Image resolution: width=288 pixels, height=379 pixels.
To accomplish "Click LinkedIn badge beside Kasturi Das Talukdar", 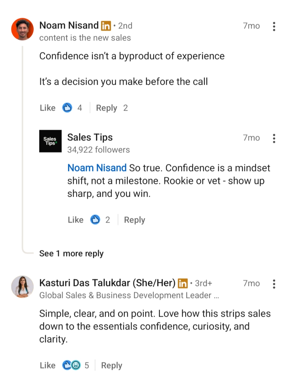I will [183, 283].
